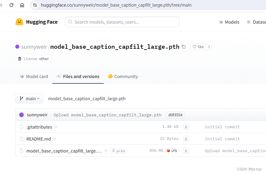Open the README.md file
Image resolution: width=266 pixels, height=174 pixels.
[x=39, y=139]
